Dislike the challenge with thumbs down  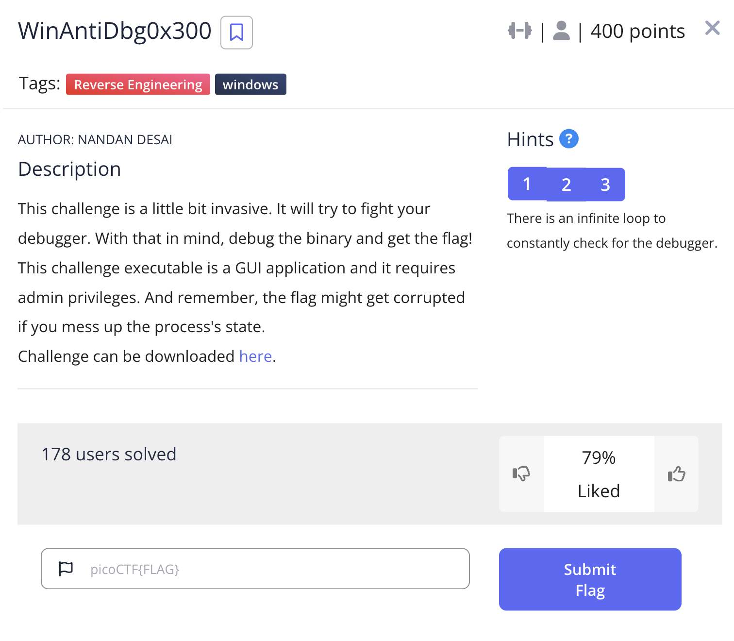521,473
